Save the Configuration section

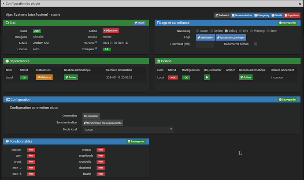tap(287, 100)
